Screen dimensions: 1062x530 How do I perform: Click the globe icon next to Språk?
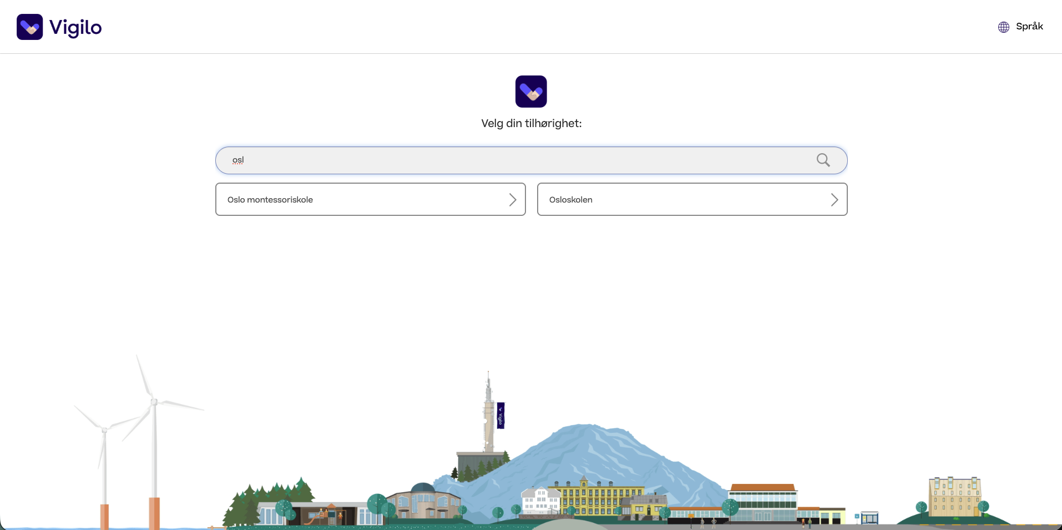(1004, 27)
